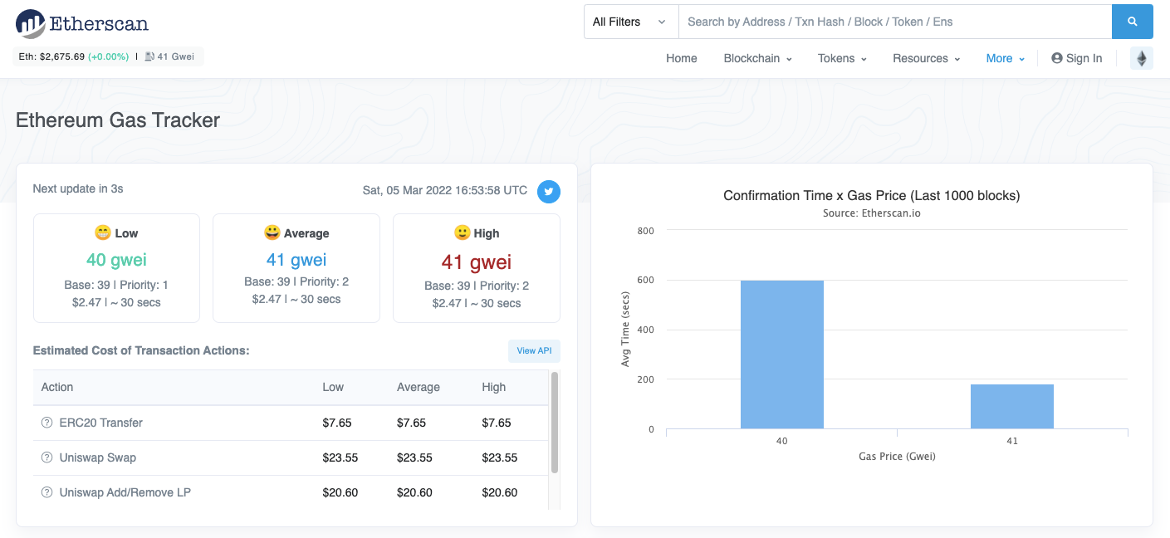The width and height of the screenshot is (1170, 538).
Task: Expand the More menu
Action: click(1005, 58)
